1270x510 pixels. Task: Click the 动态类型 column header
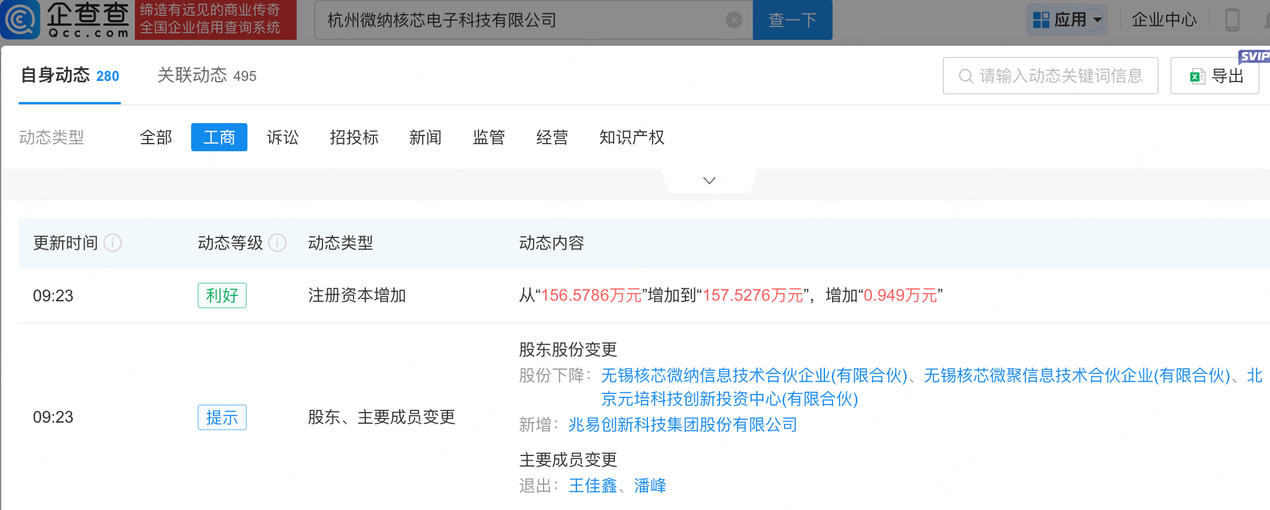tap(341, 243)
